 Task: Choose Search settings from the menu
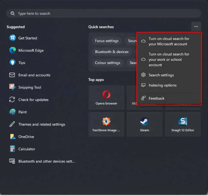(169, 75)
